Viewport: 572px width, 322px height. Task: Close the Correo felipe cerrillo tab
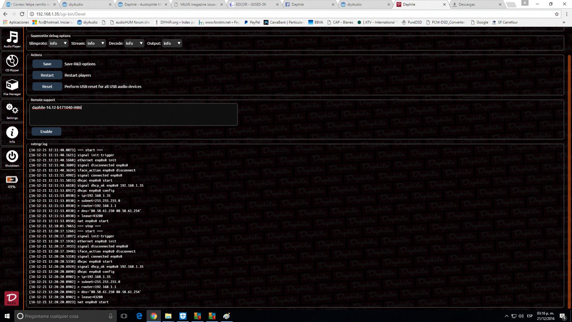54,4
